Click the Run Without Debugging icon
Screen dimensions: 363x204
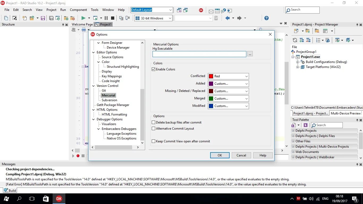[95, 18]
